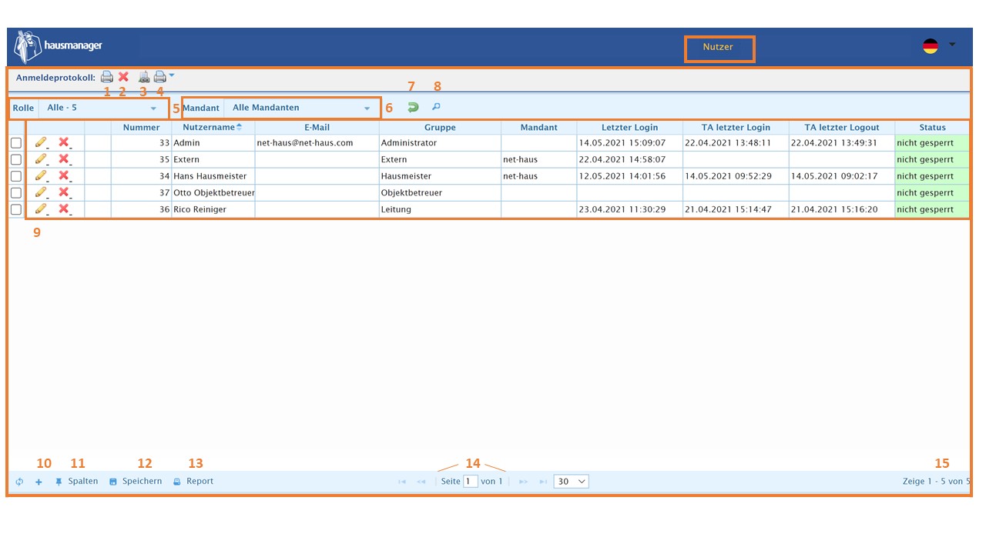Go to first page in pager
The image size is (986, 554).
point(402,482)
